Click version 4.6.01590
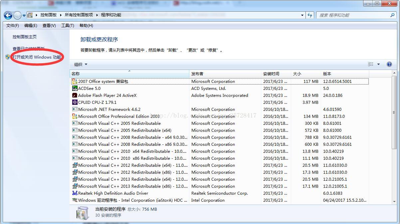 coord(332,109)
